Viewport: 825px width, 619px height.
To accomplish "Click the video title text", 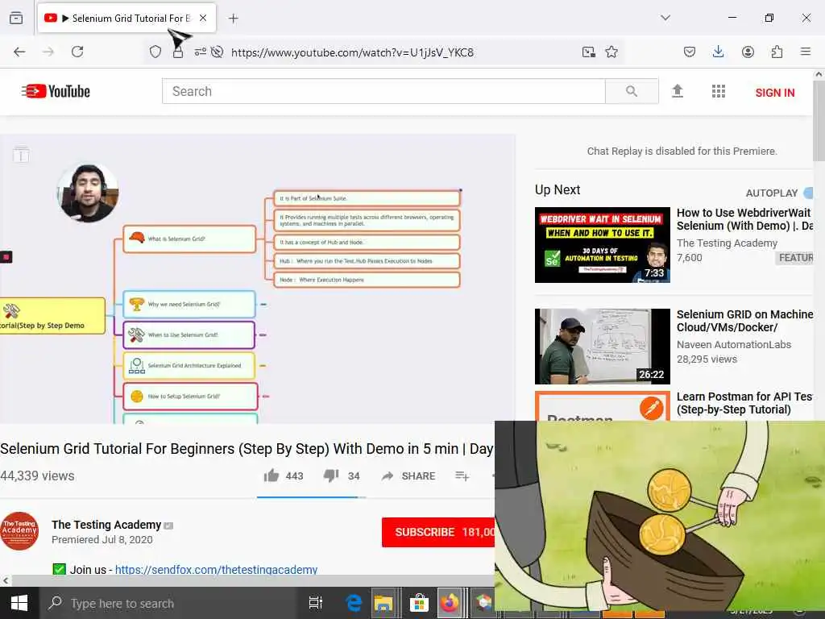I will click(x=247, y=449).
